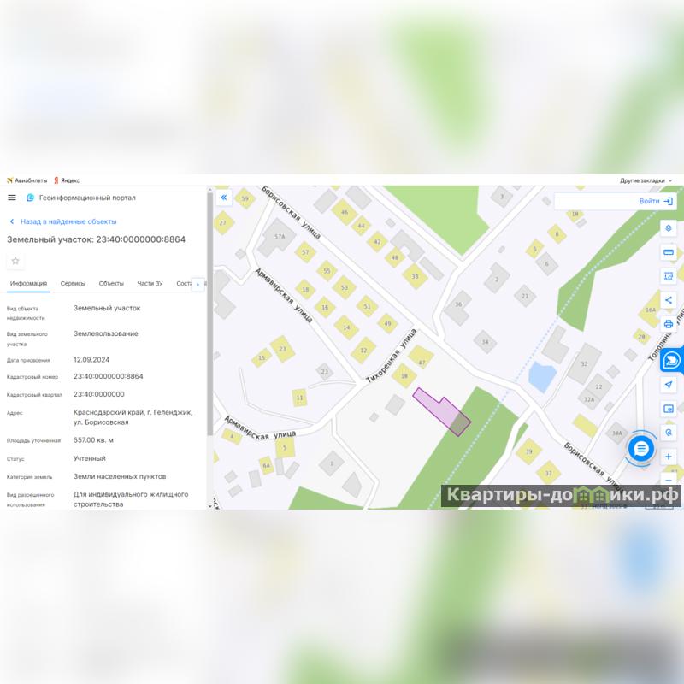The image size is (684, 684).
Task: Open the map layers icon
Action: (x=668, y=228)
